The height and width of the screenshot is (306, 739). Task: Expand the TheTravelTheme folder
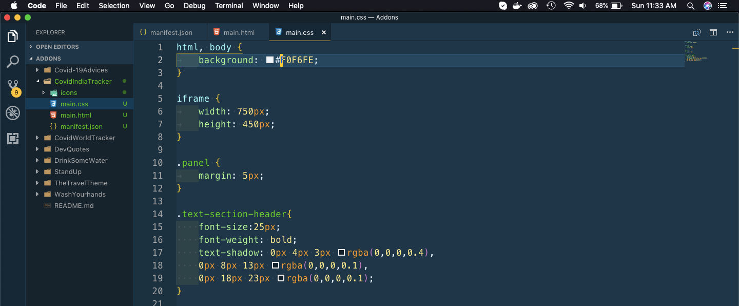pos(37,183)
